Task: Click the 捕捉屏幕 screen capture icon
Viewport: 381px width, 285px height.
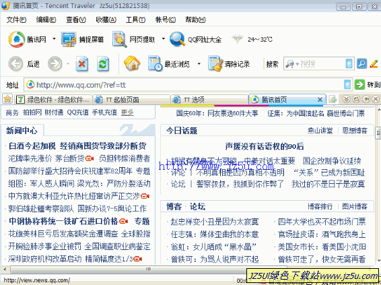Action: (69, 39)
